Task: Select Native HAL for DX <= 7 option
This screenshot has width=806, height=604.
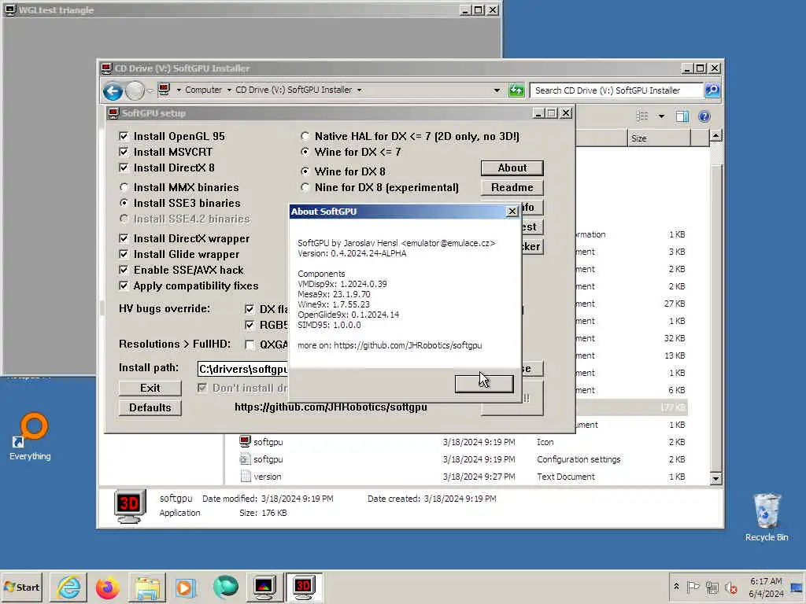Action: 305,136
